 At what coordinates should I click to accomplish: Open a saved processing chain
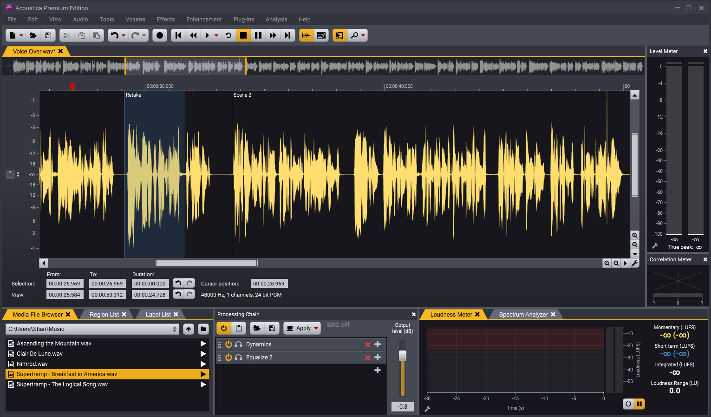[x=257, y=328]
